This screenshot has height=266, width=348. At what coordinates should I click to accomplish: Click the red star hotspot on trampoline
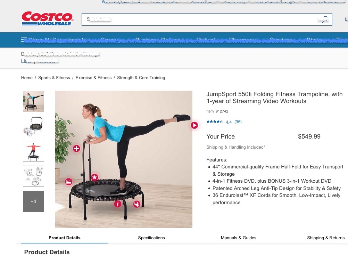pos(95,177)
